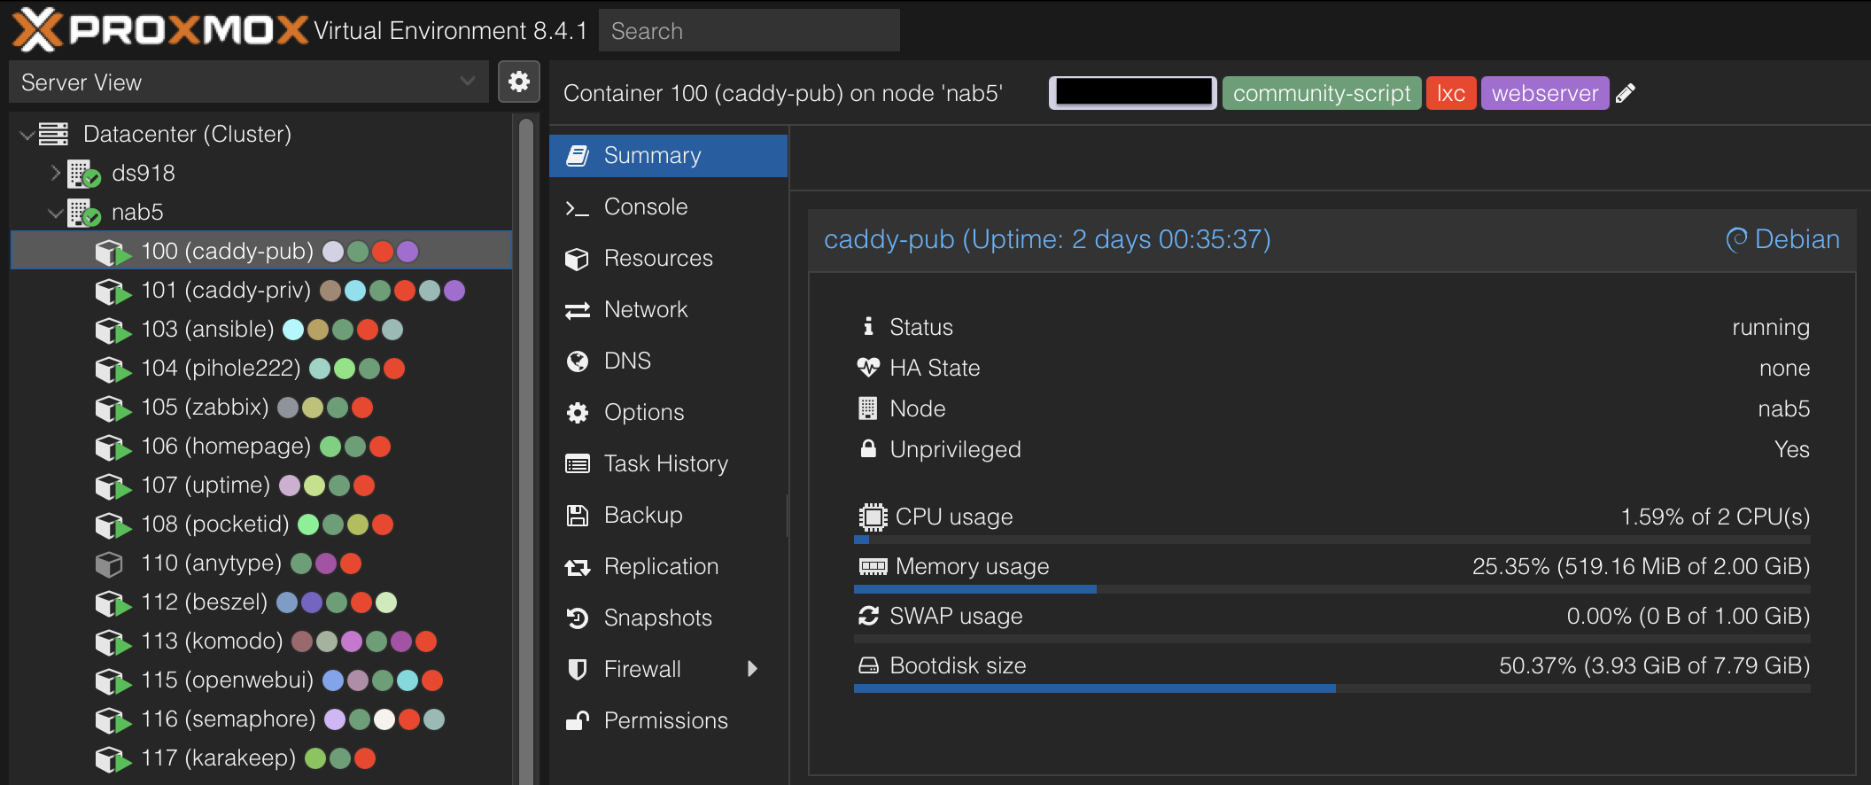Click the blacked-out tag box
1871x785 pixels.
click(1133, 92)
